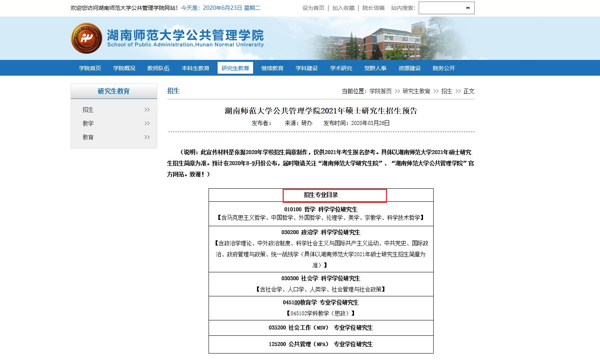
Task: Click the 研究生教育 sidebar heading
Action: [x=114, y=91]
